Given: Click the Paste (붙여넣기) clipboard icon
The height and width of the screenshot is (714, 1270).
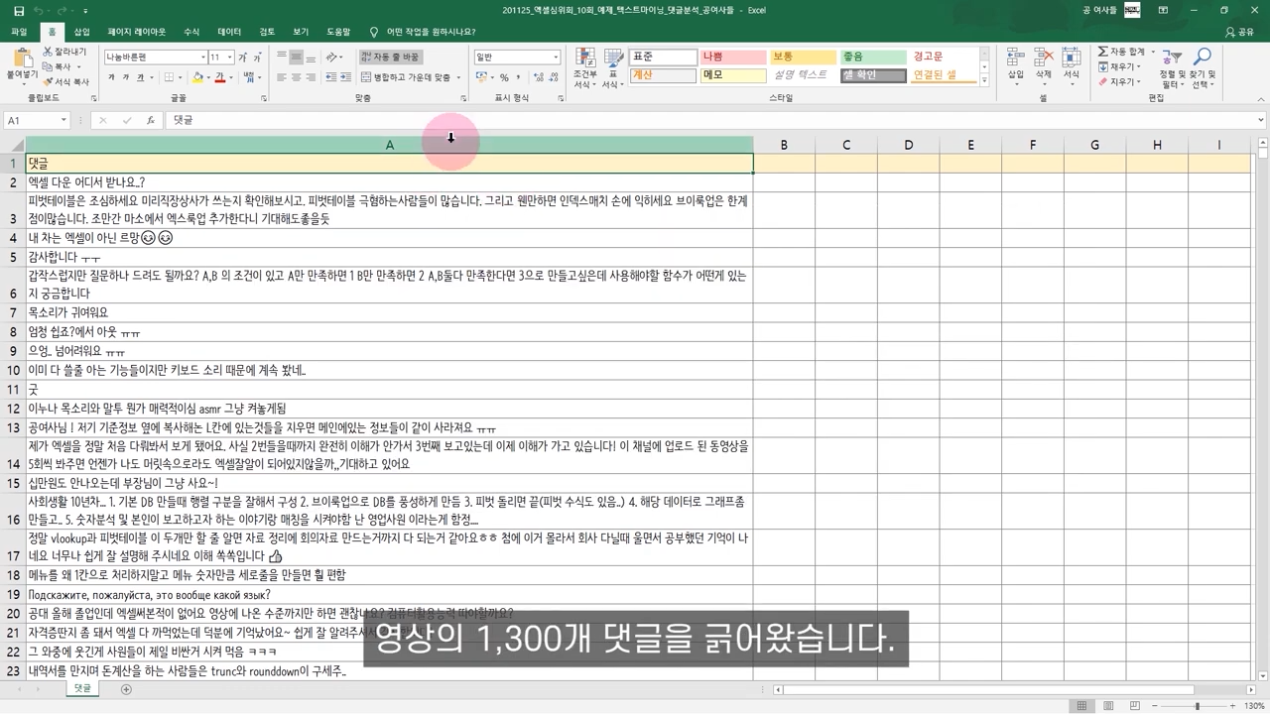Looking at the screenshot, I should (22, 59).
